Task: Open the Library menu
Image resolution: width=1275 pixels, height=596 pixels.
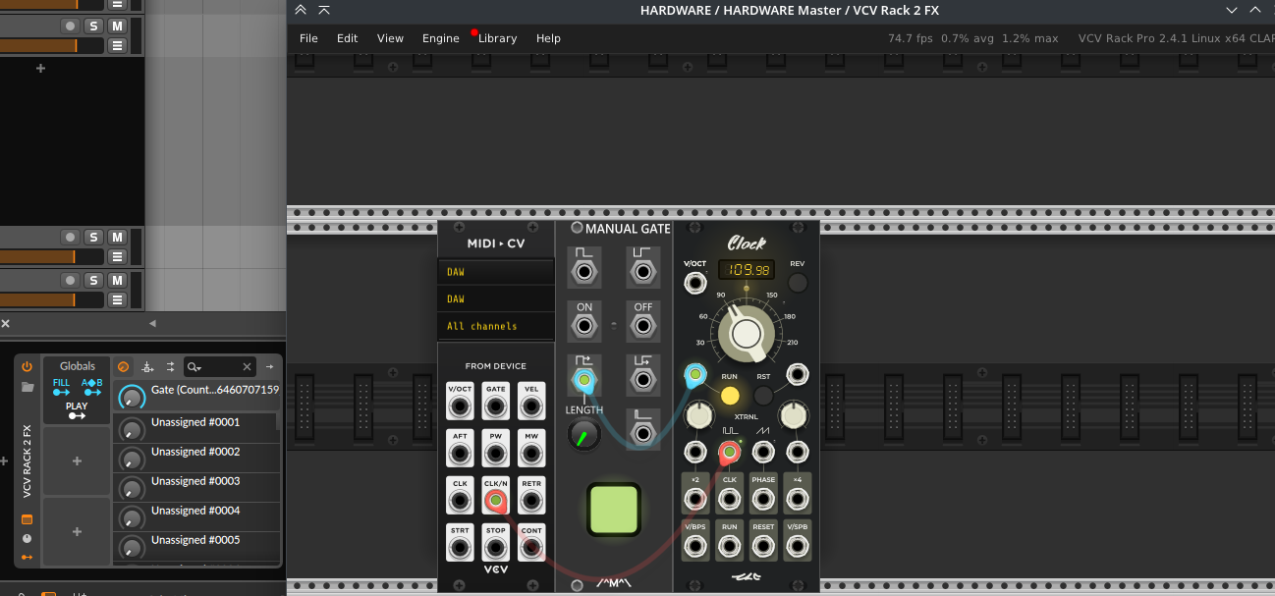Action: 497,38
